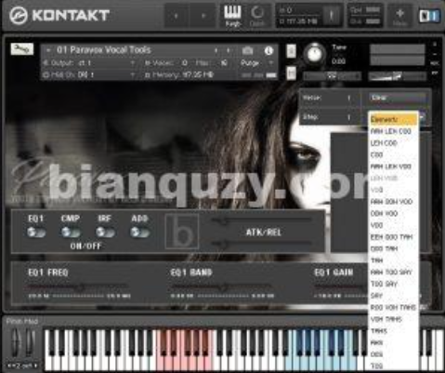
Task: Open the keyboard panel icon
Action: [232, 16]
